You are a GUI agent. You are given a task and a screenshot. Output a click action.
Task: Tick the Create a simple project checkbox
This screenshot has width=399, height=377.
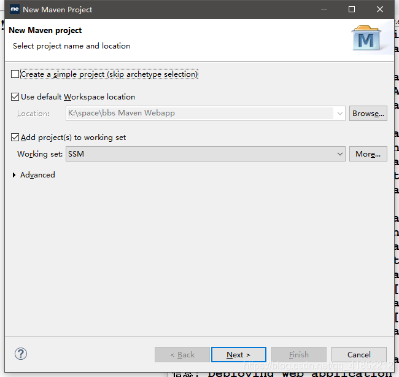click(x=15, y=74)
